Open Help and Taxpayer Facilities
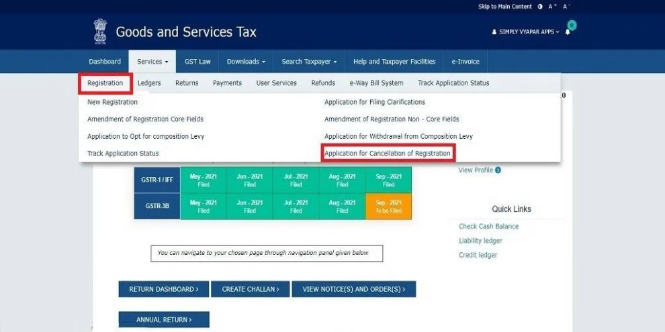Image resolution: width=665 pixels, height=332 pixels. click(394, 62)
